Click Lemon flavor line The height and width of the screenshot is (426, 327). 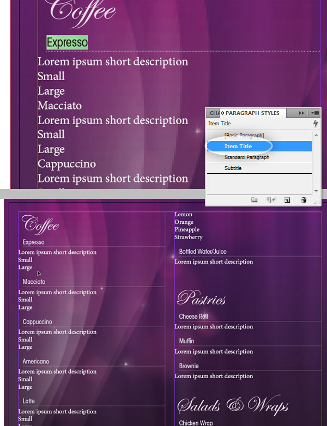click(184, 214)
